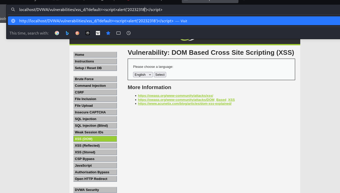Open the Weak Session IDs page

(95, 132)
